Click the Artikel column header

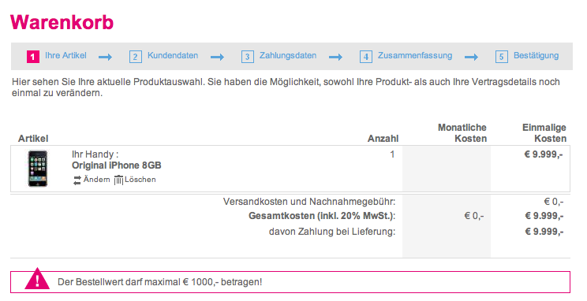[x=33, y=139]
